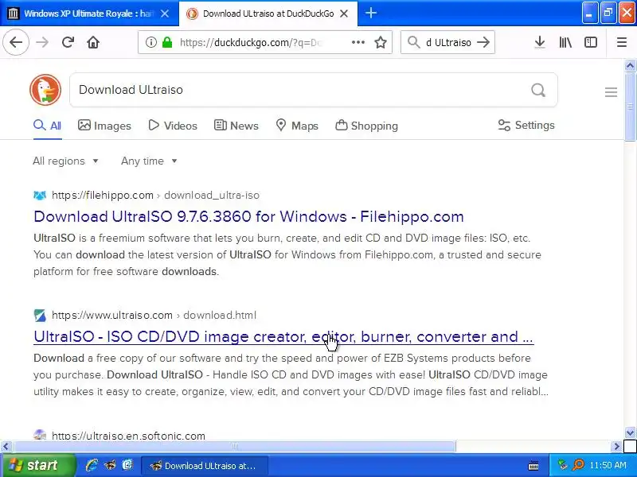This screenshot has width=637, height=477.
Task: Click the forward navigation arrow
Action: tap(42, 42)
